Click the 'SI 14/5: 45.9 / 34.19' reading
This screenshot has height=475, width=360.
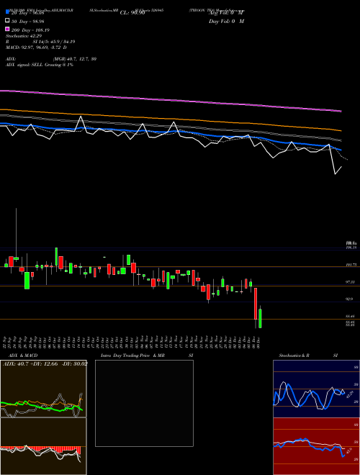(x=54, y=42)
